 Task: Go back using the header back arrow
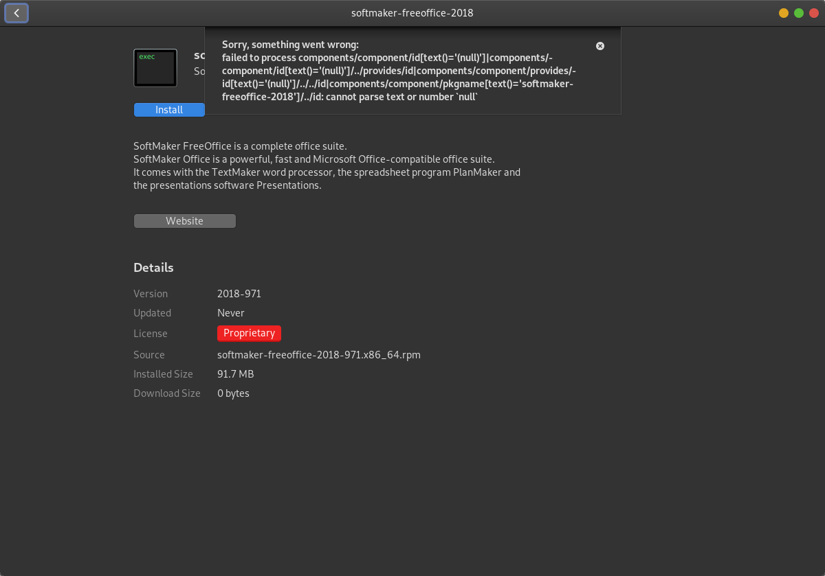tap(16, 13)
